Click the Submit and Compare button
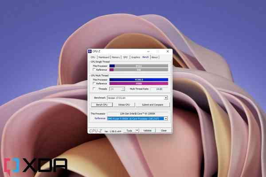The image size is (266, 177). (x=153, y=105)
